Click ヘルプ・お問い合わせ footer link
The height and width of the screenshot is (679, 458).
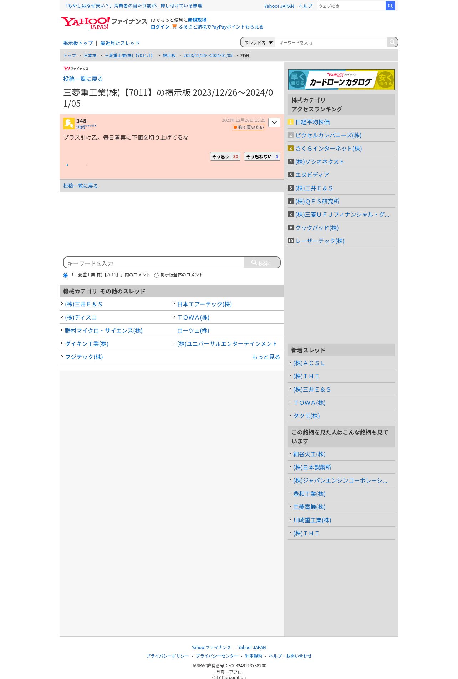[290, 656]
